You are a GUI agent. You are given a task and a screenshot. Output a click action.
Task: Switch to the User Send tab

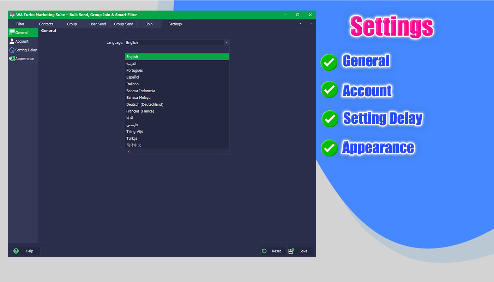[98, 24]
